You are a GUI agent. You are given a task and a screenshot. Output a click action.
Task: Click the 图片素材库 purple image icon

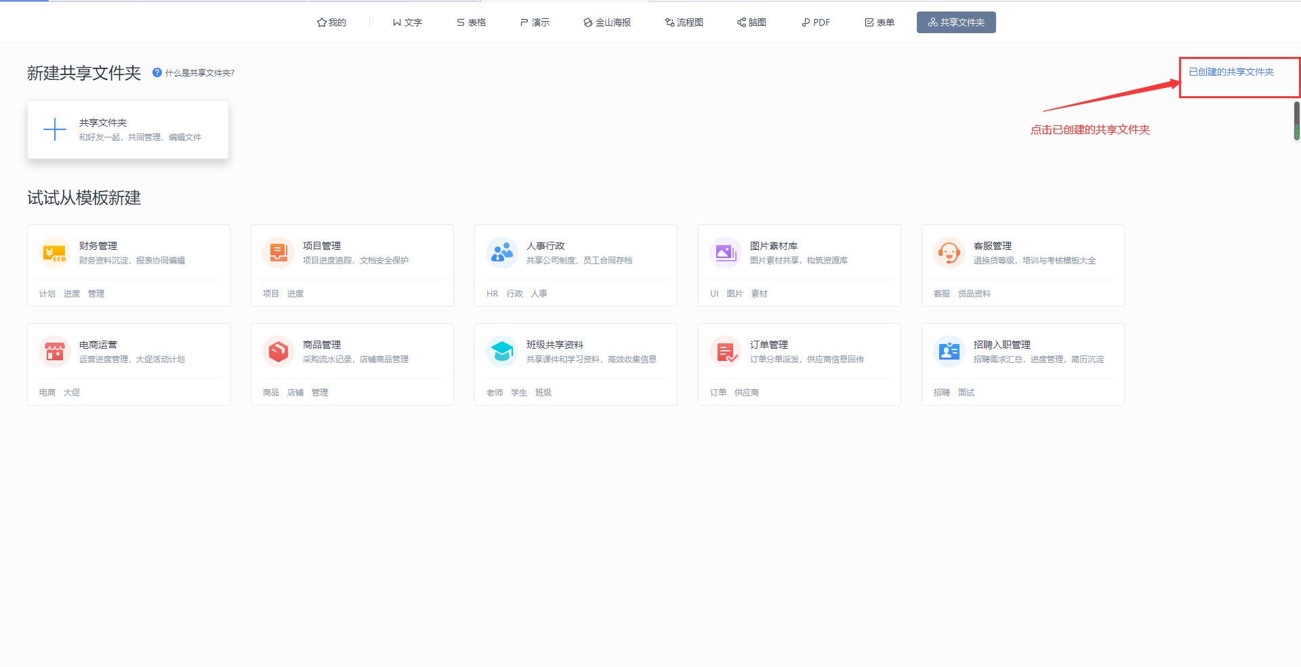(726, 253)
